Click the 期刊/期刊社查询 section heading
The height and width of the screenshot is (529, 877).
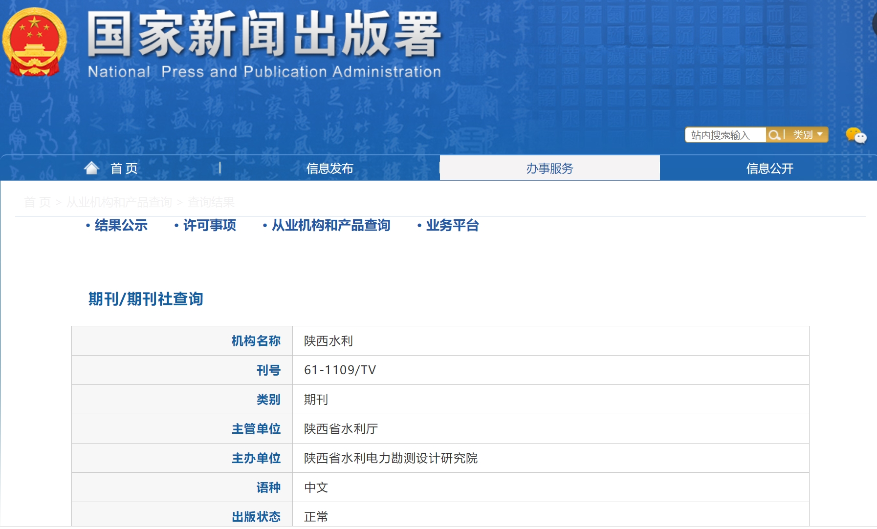(145, 299)
